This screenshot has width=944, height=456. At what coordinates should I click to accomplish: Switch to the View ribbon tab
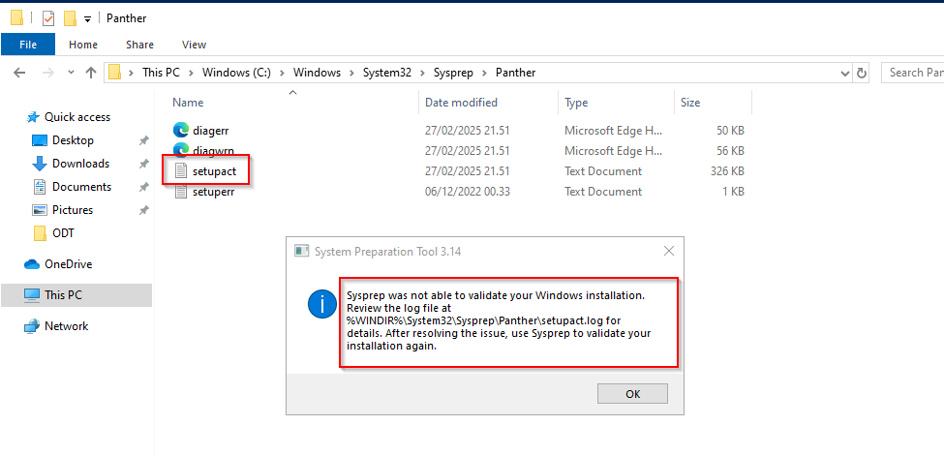point(194,45)
